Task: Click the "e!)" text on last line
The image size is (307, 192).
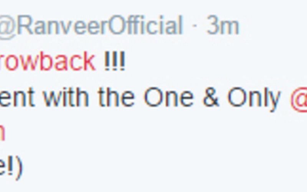Action: (x=11, y=168)
